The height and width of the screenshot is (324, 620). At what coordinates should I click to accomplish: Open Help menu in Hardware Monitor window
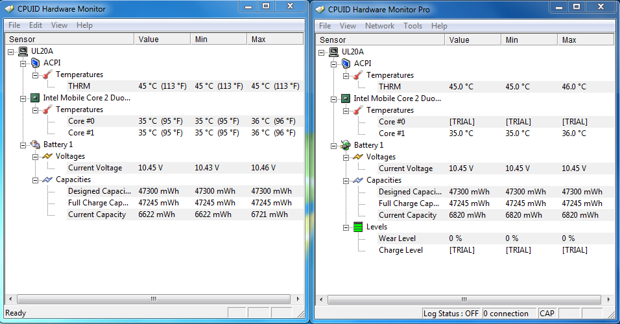(84, 25)
